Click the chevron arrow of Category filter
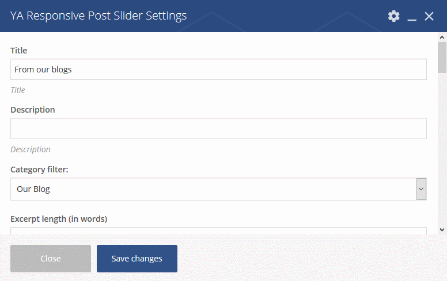447x281 pixels. pos(421,189)
